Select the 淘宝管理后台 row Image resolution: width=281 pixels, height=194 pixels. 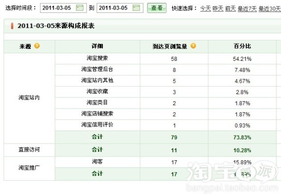tap(166, 69)
